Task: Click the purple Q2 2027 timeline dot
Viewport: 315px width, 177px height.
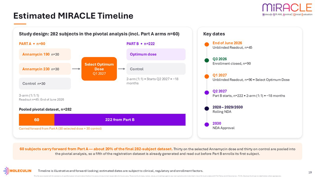Action: pyautogui.click(x=207, y=92)
